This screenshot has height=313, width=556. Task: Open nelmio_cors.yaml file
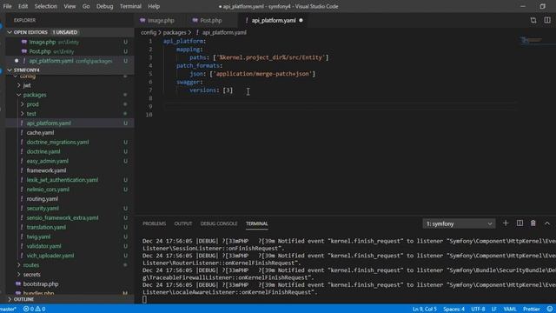point(48,190)
